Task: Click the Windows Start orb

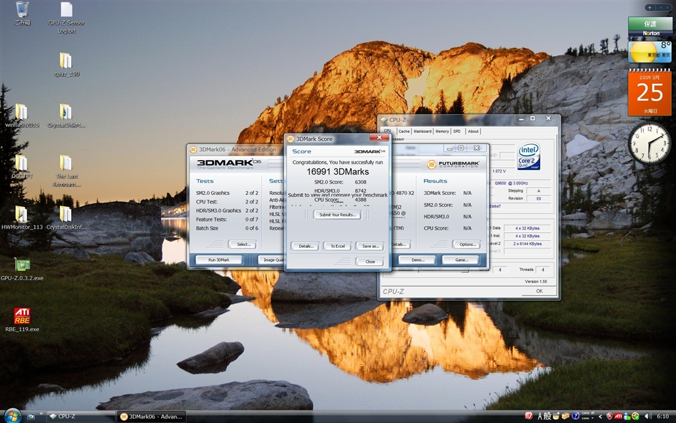Action: (x=13, y=416)
